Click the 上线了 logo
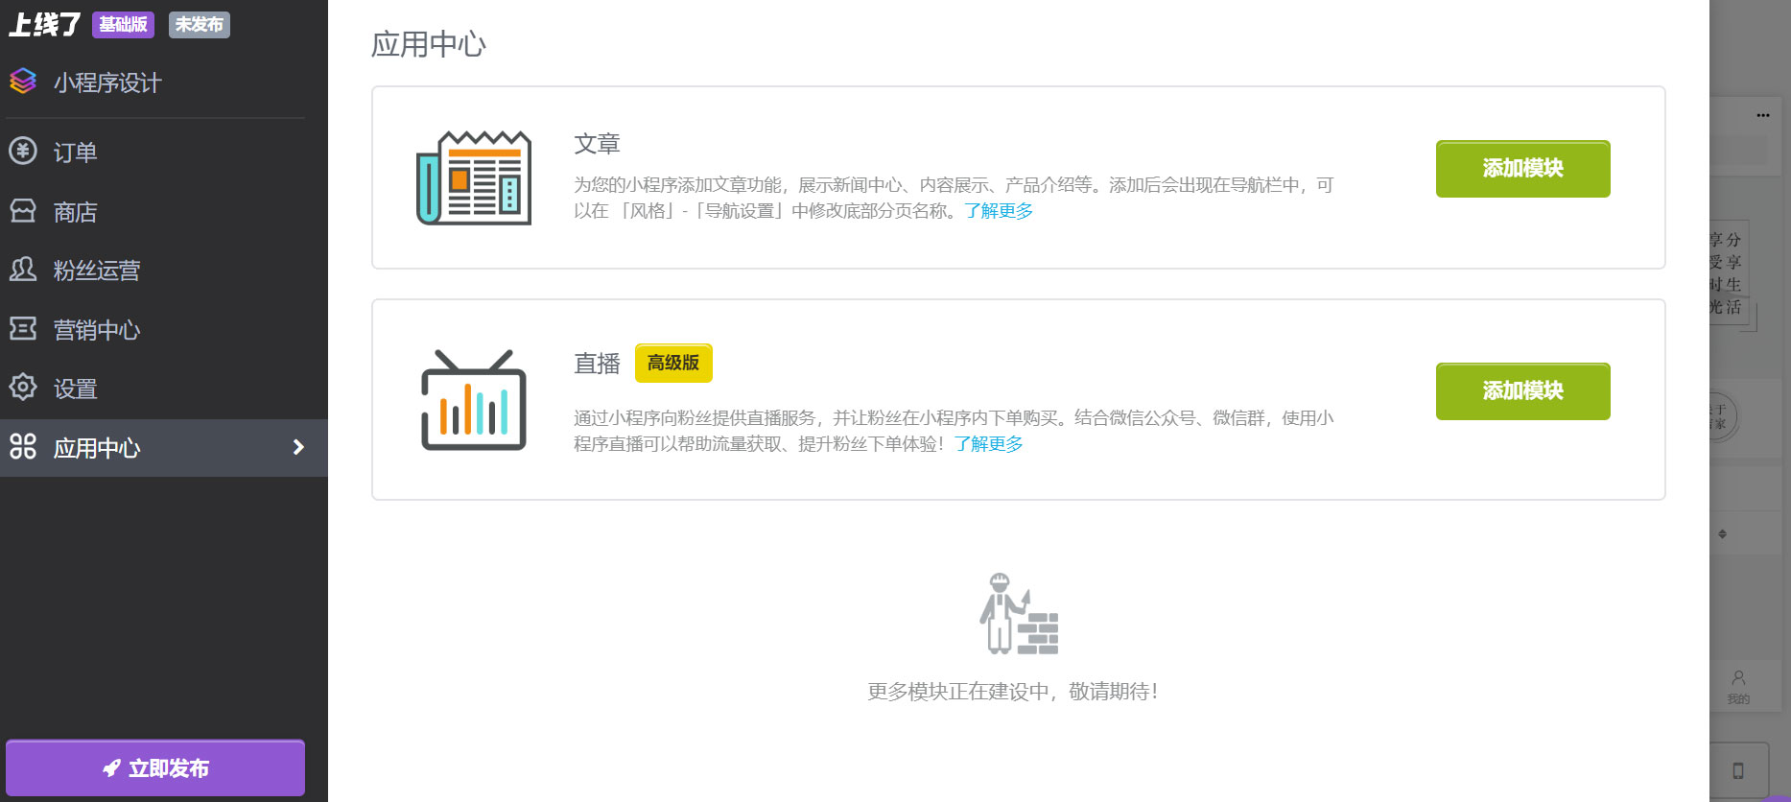Screen dimensions: 1791x802 [x=44, y=24]
